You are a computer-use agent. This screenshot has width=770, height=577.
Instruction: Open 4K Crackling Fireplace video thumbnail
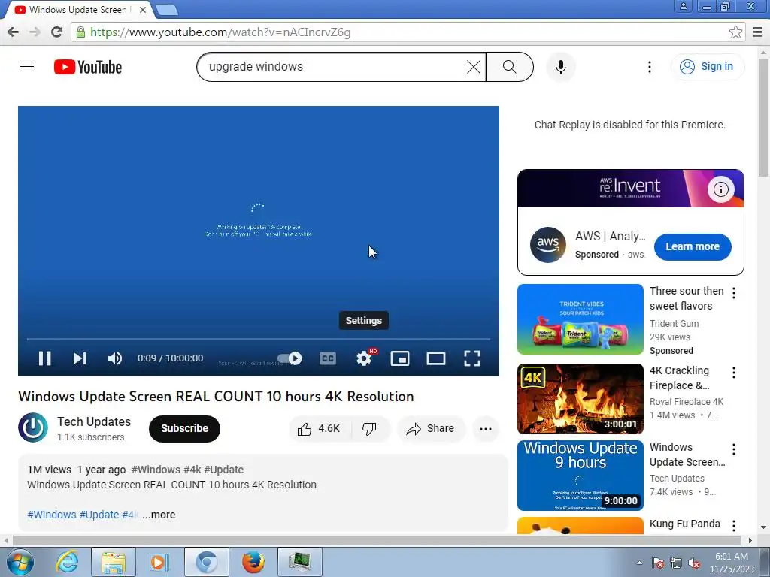pyautogui.click(x=581, y=399)
